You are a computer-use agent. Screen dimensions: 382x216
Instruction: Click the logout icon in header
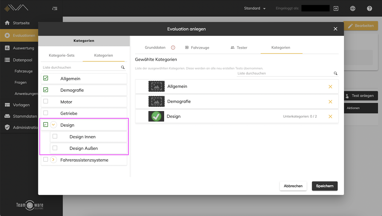tap(336, 8)
